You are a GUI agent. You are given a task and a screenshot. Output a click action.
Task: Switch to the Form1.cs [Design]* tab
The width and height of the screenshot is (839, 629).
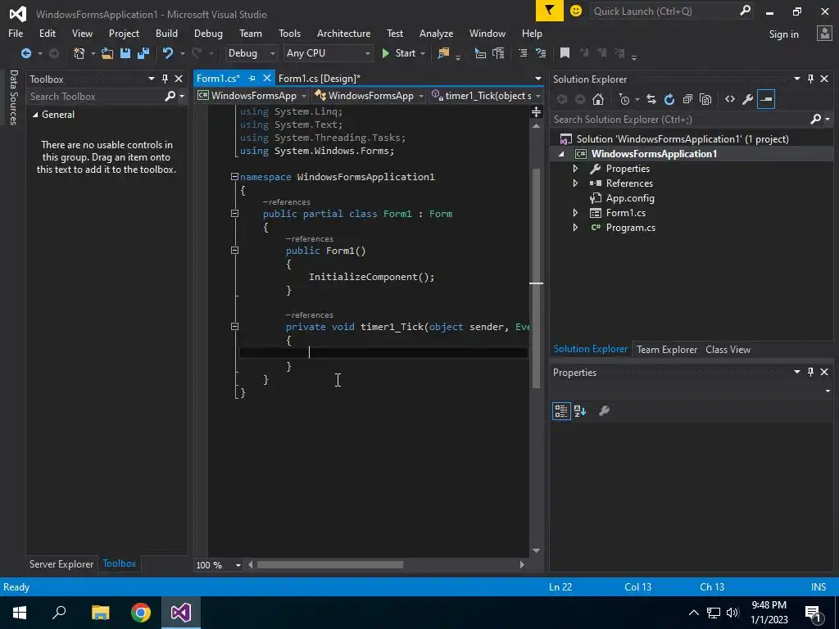(320, 78)
